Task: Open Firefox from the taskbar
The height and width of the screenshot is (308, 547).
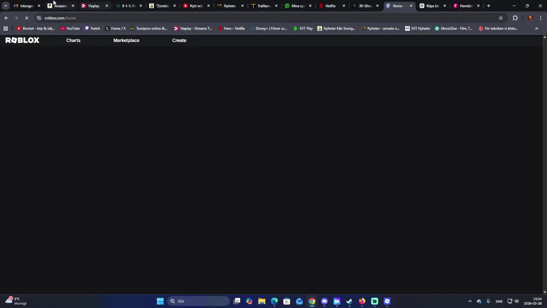Action: click(x=362, y=301)
